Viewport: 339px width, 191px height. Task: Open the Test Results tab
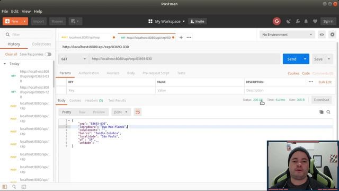point(117,100)
